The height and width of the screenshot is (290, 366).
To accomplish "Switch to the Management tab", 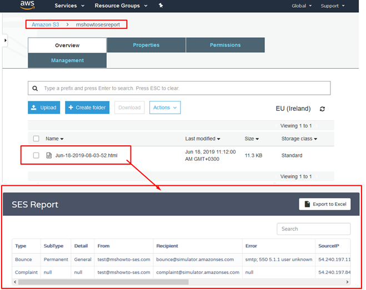I will [x=67, y=60].
